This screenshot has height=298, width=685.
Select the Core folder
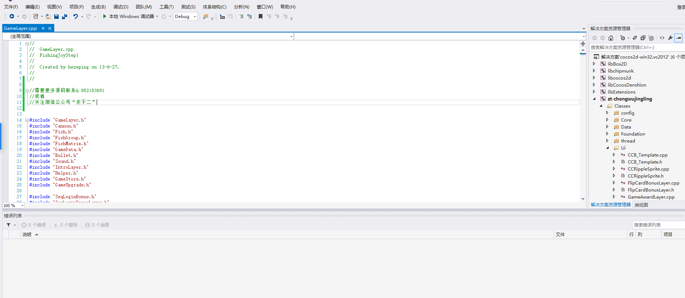pos(626,120)
